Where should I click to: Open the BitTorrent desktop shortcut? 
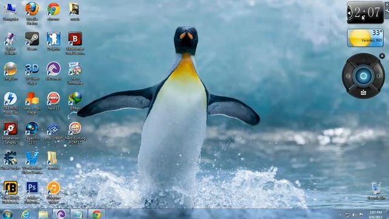(53, 71)
